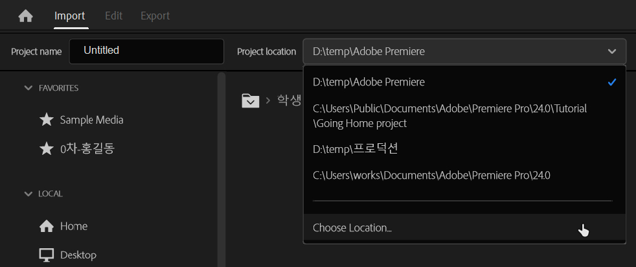Open the 0차-홍길동 favorite
The width and height of the screenshot is (636, 267).
[x=87, y=149]
